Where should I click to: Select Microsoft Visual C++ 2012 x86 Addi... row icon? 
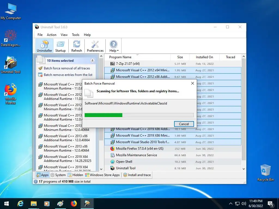pos(113,77)
